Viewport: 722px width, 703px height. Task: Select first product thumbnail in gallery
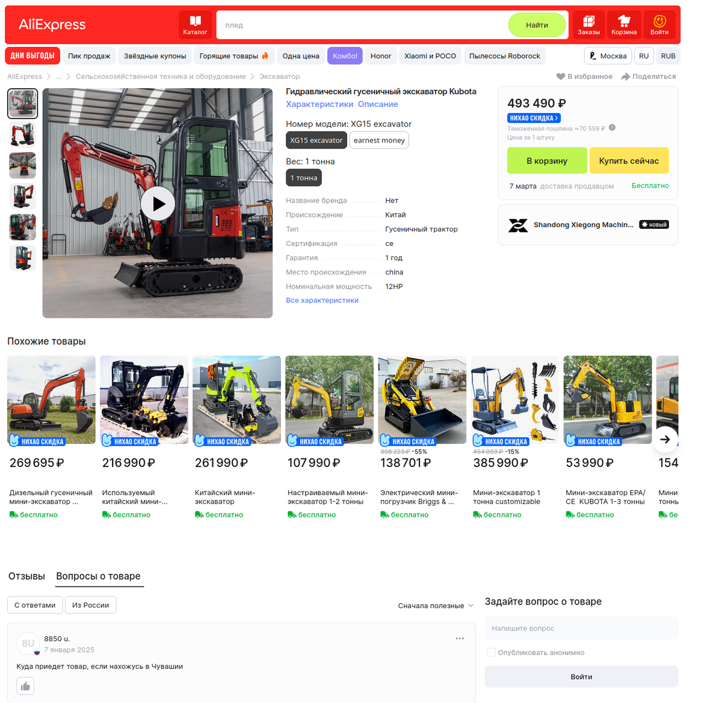(22, 103)
